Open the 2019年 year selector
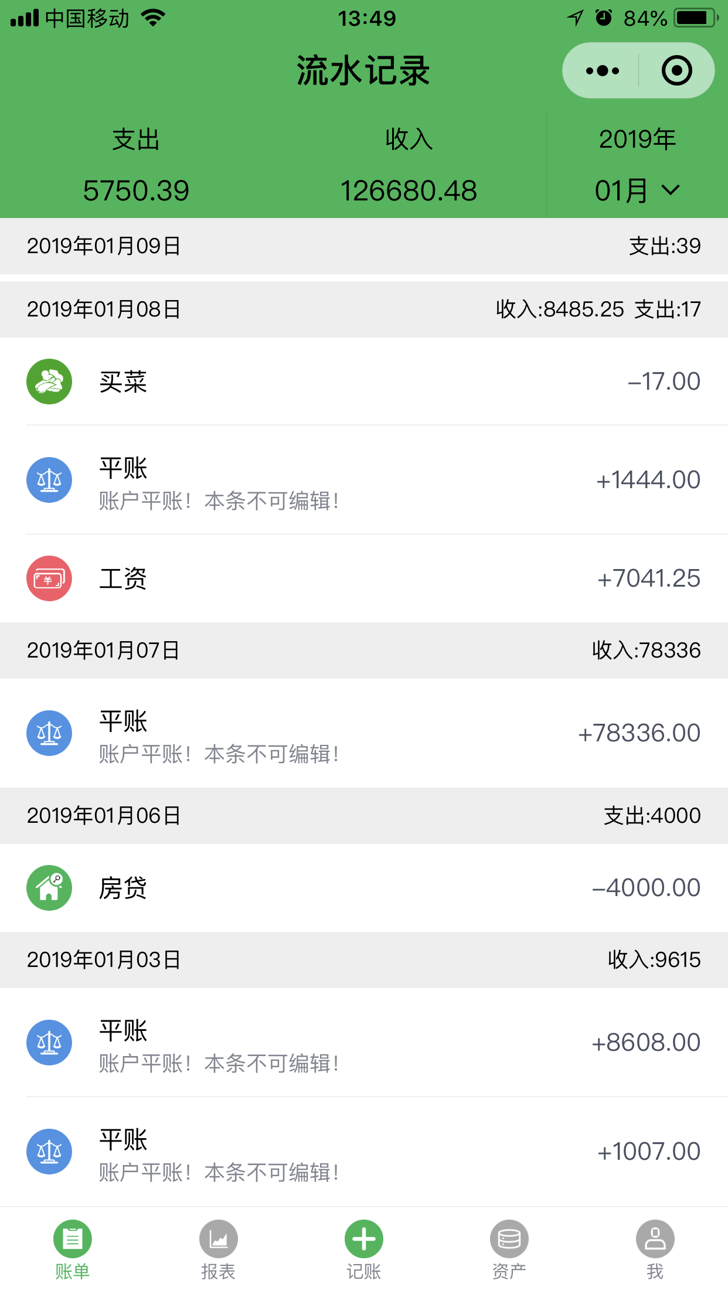 pos(638,139)
